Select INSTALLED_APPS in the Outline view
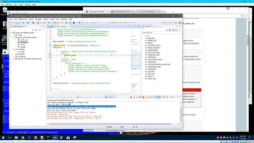Image resolution: width=254 pixels, height=143 pixels. pos(154,48)
